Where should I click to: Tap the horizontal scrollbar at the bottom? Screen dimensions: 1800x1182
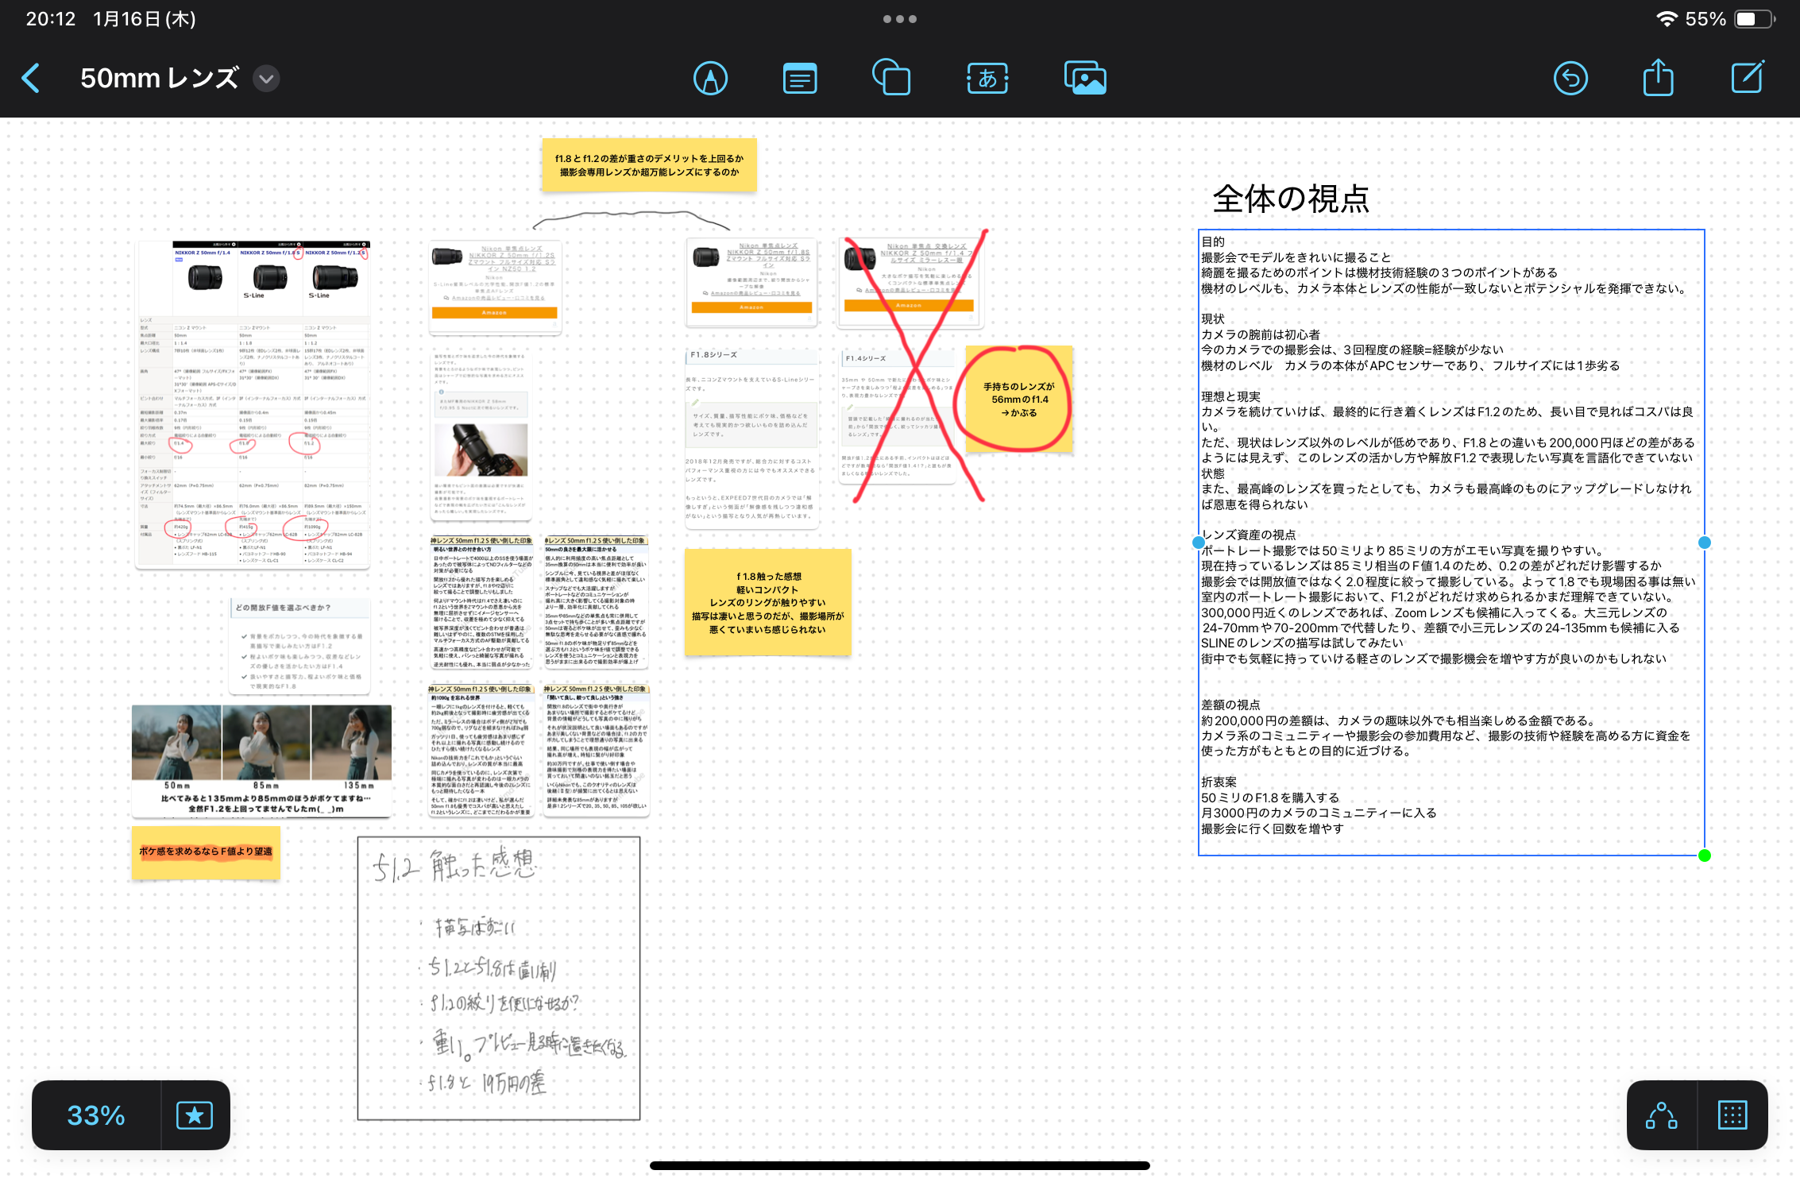pos(899,1166)
